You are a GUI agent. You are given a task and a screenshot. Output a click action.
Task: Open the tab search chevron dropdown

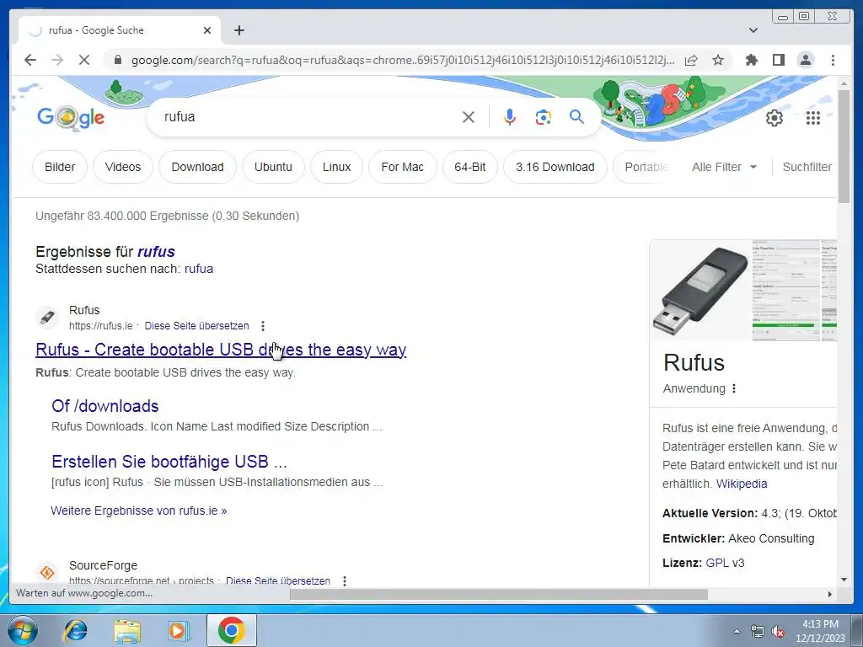coord(753,30)
